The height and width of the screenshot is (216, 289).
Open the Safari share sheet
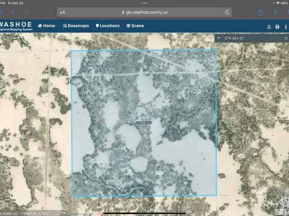pyautogui.click(x=260, y=12)
